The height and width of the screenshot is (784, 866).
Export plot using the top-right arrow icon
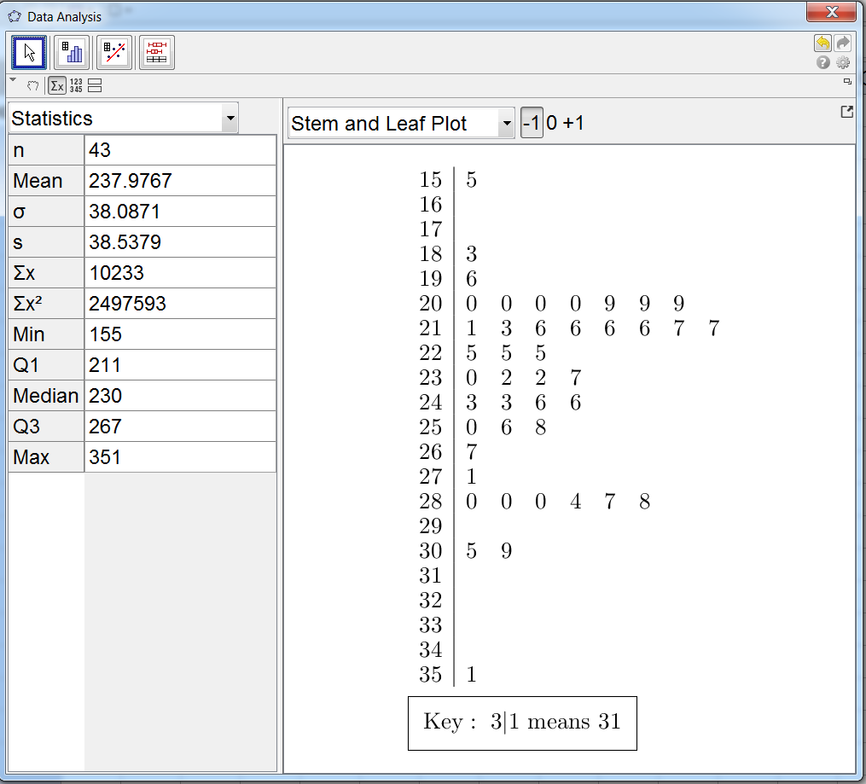pyautogui.click(x=846, y=112)
